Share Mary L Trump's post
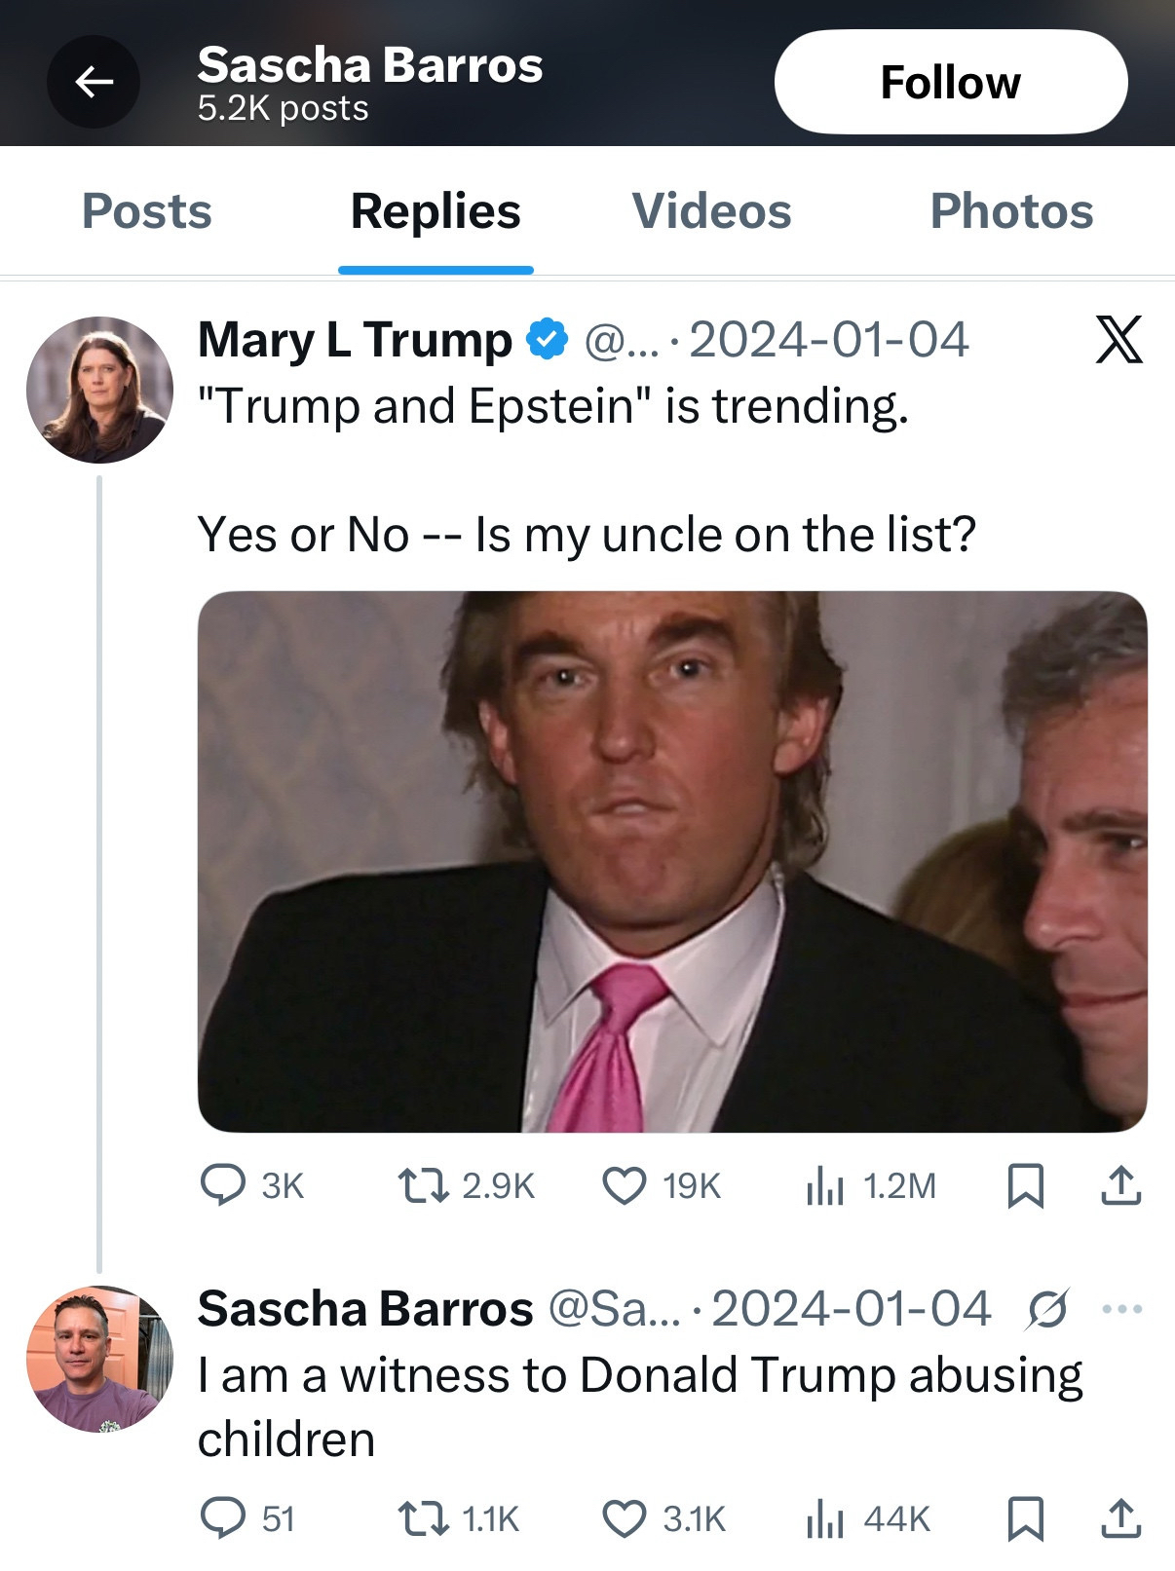 coord(1120,1185)
